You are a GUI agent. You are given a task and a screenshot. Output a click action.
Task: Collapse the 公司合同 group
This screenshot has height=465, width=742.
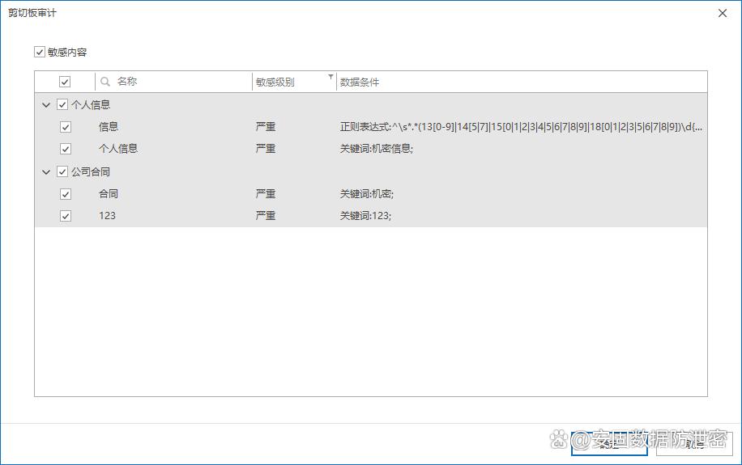[x=46, y=172]
